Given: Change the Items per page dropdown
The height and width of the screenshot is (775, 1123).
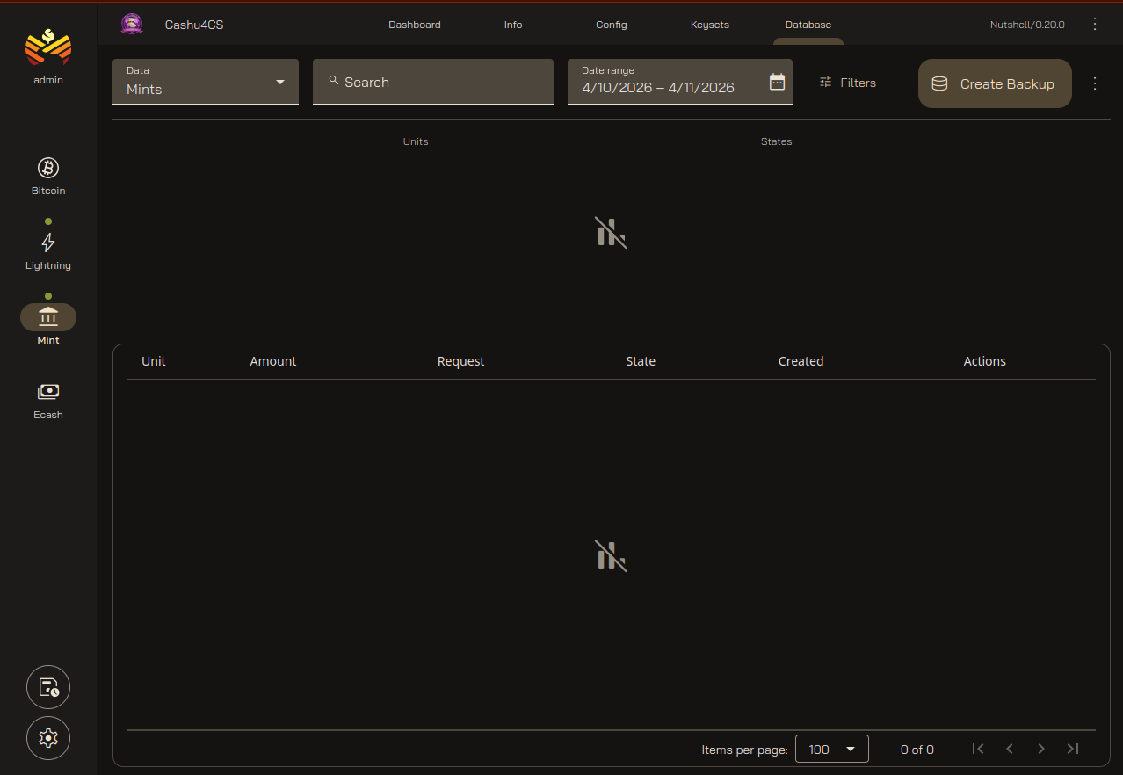Looking at the screenshot, I should [x=830, y=749].
